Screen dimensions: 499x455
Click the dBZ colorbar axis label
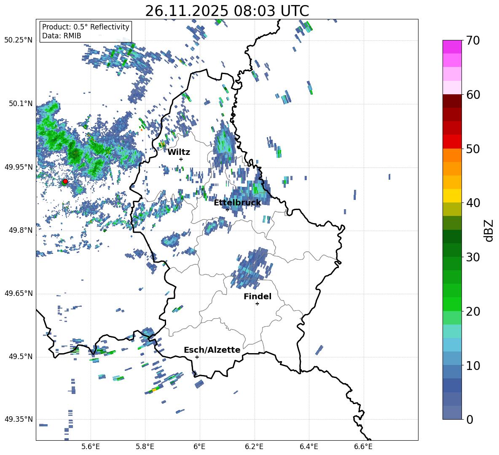(489, 230)
